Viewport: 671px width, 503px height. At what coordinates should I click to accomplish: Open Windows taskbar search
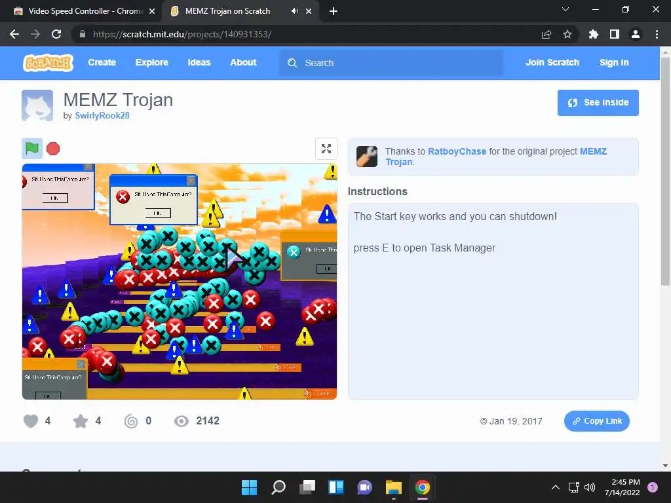pos(278,487)
